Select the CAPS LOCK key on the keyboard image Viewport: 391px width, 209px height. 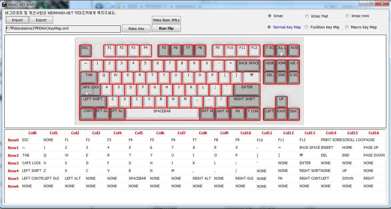(x=90, y=90)
